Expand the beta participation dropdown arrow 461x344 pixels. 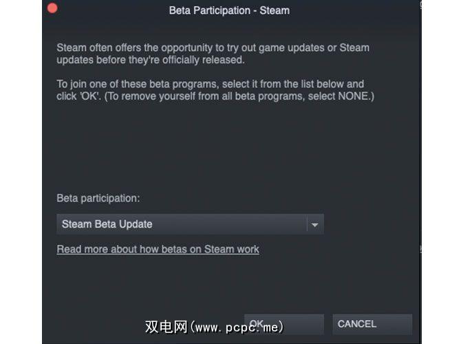click(314, 224)
